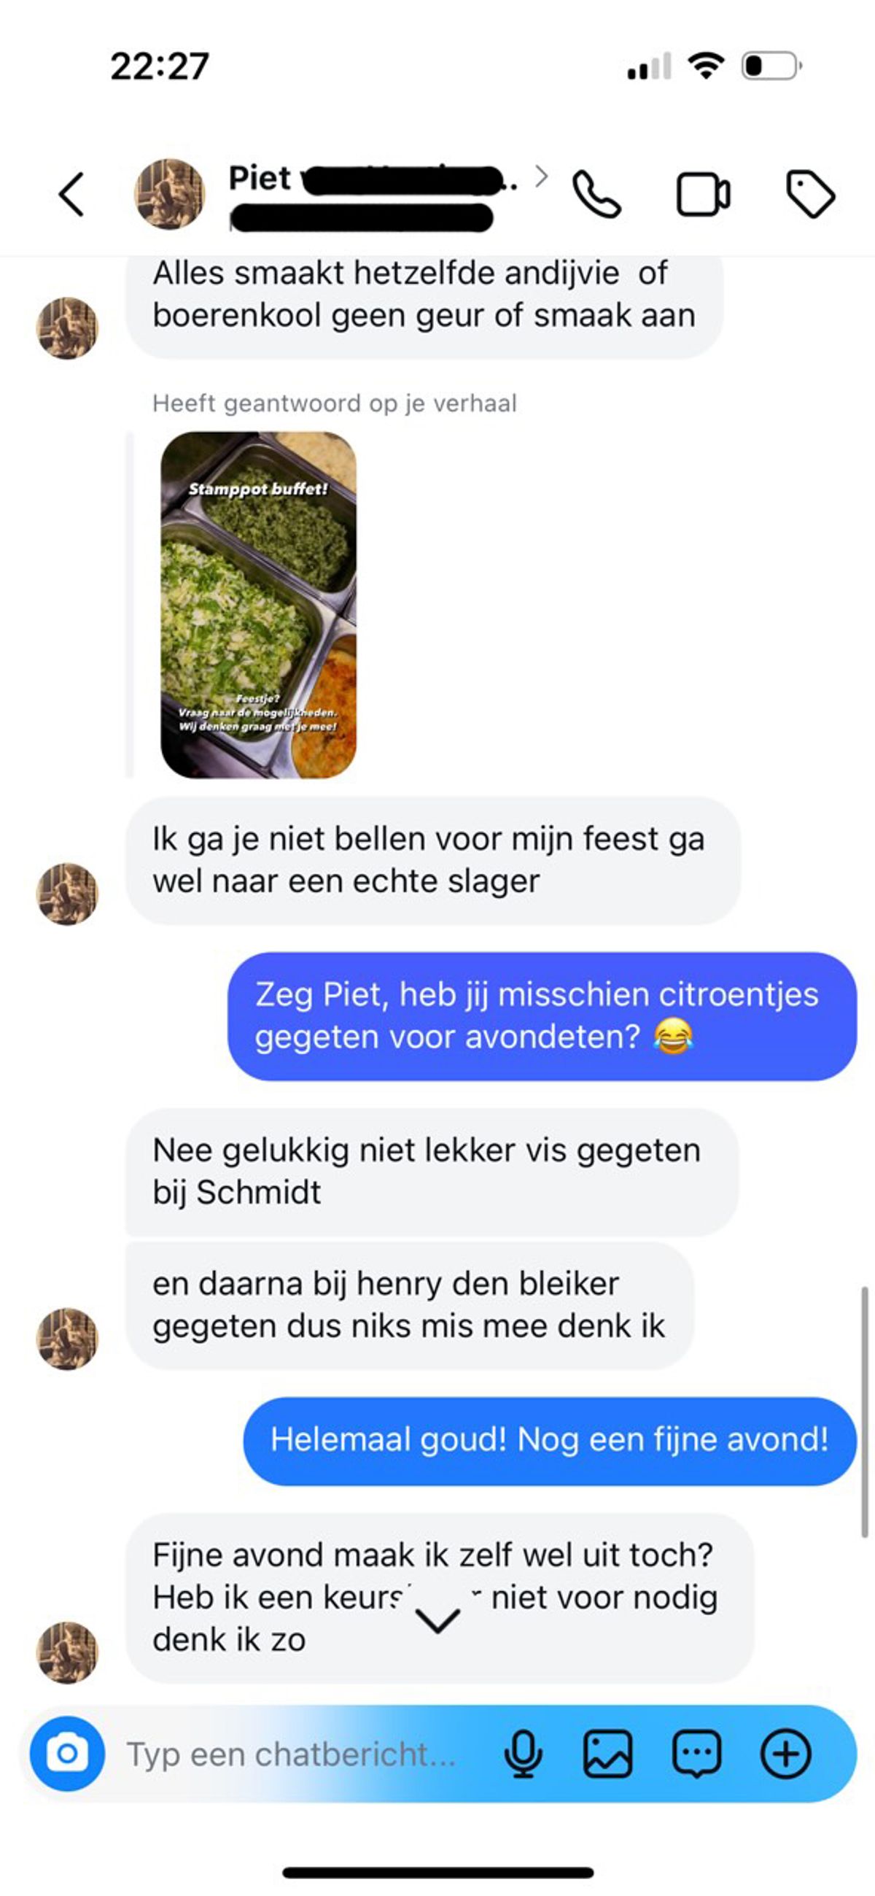The height and width of the screenshot is (1896, 875).
Task: Jump to latest messages with down chevron
Action: coord(438,1620)
